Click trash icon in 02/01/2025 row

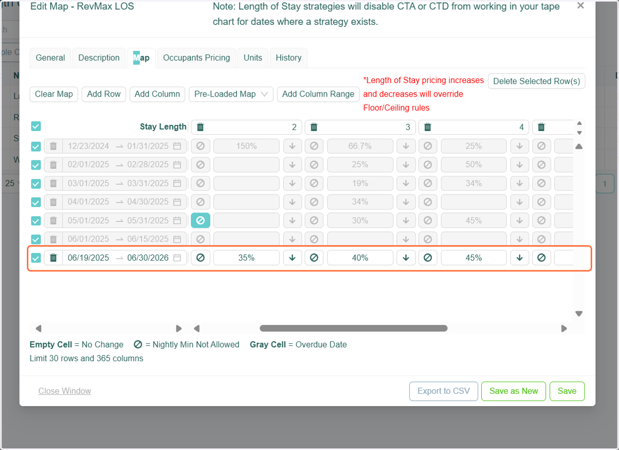click(x=53, y=165)
